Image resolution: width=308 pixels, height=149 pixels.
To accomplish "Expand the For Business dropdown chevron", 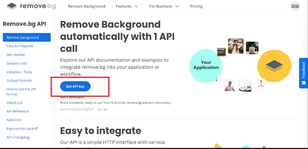I will 177,7.
